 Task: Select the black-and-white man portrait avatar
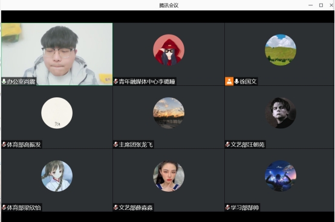[281, 113]
